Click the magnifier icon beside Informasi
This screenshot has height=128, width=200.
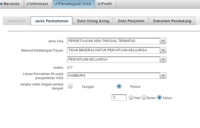28,4
